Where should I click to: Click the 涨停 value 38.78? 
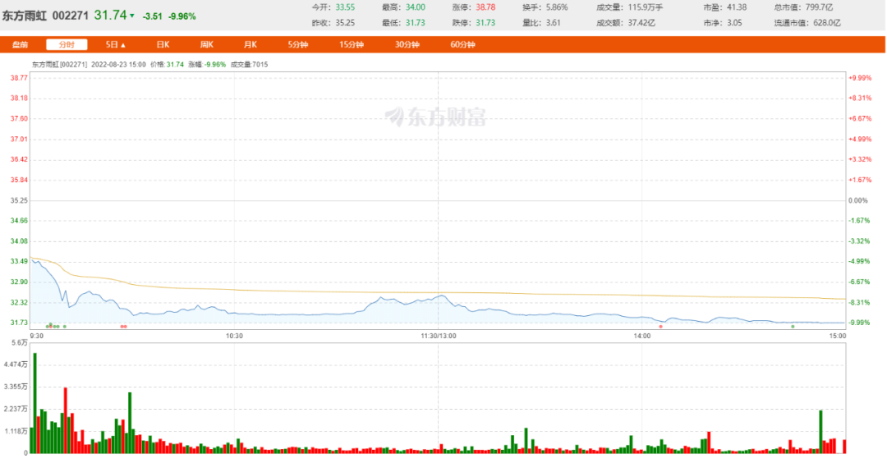coord(485,7)
